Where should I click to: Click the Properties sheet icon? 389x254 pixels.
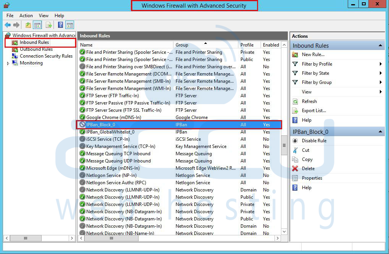click(x=295, y=178)
